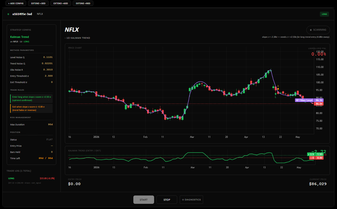Click the PRICE CHART label

pos(75,48)
